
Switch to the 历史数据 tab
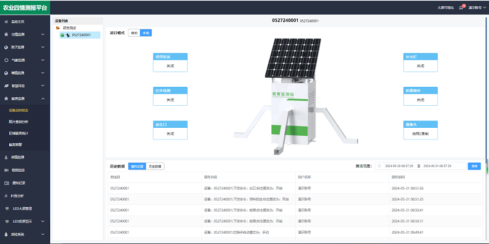coord(155,166)
